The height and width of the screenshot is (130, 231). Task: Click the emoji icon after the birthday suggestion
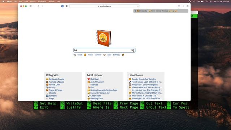[x=123, y=55]
